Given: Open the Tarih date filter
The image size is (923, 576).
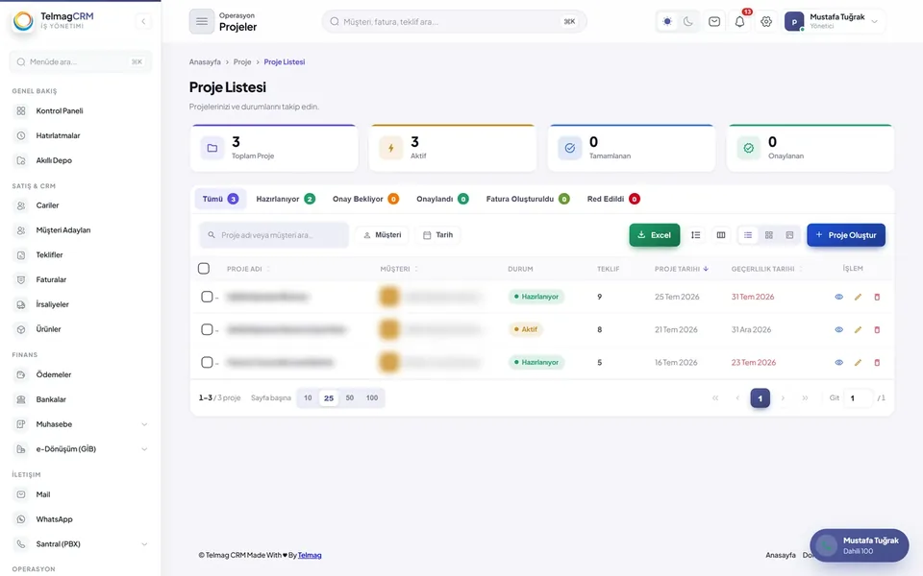Looking at the screenshot, I should coord(438,235).
